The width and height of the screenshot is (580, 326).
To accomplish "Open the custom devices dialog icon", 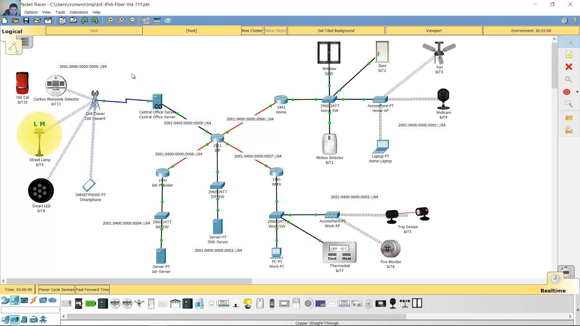I will (x=157, y=20).
